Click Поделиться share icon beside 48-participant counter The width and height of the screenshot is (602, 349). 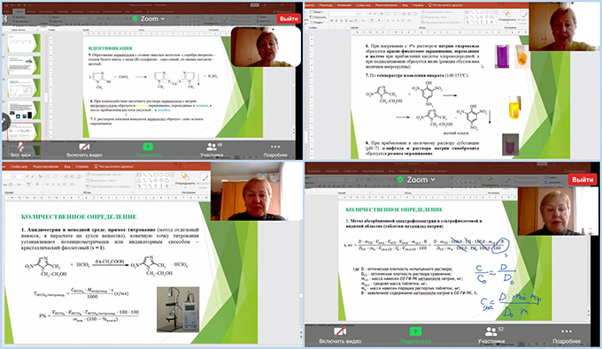[148, 147]
